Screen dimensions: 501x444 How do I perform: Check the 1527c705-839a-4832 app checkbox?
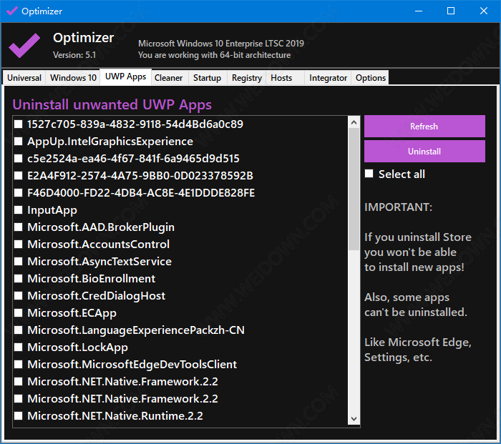coord(18,124)
